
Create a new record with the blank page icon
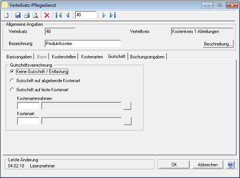(x=6, y=15)
